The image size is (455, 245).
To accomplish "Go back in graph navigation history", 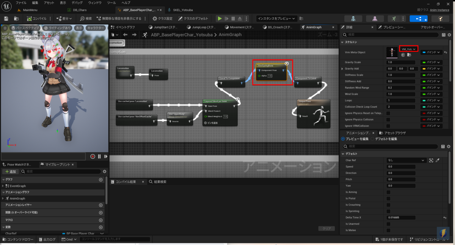I will pos(126,34).
